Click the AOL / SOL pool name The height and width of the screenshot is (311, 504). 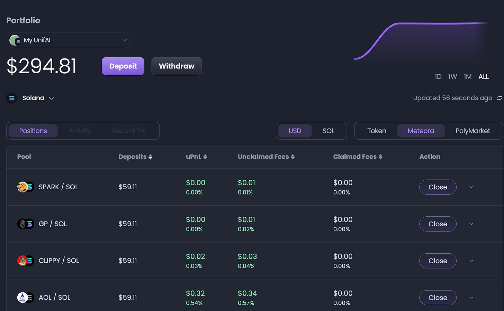[x=55, y=298]
